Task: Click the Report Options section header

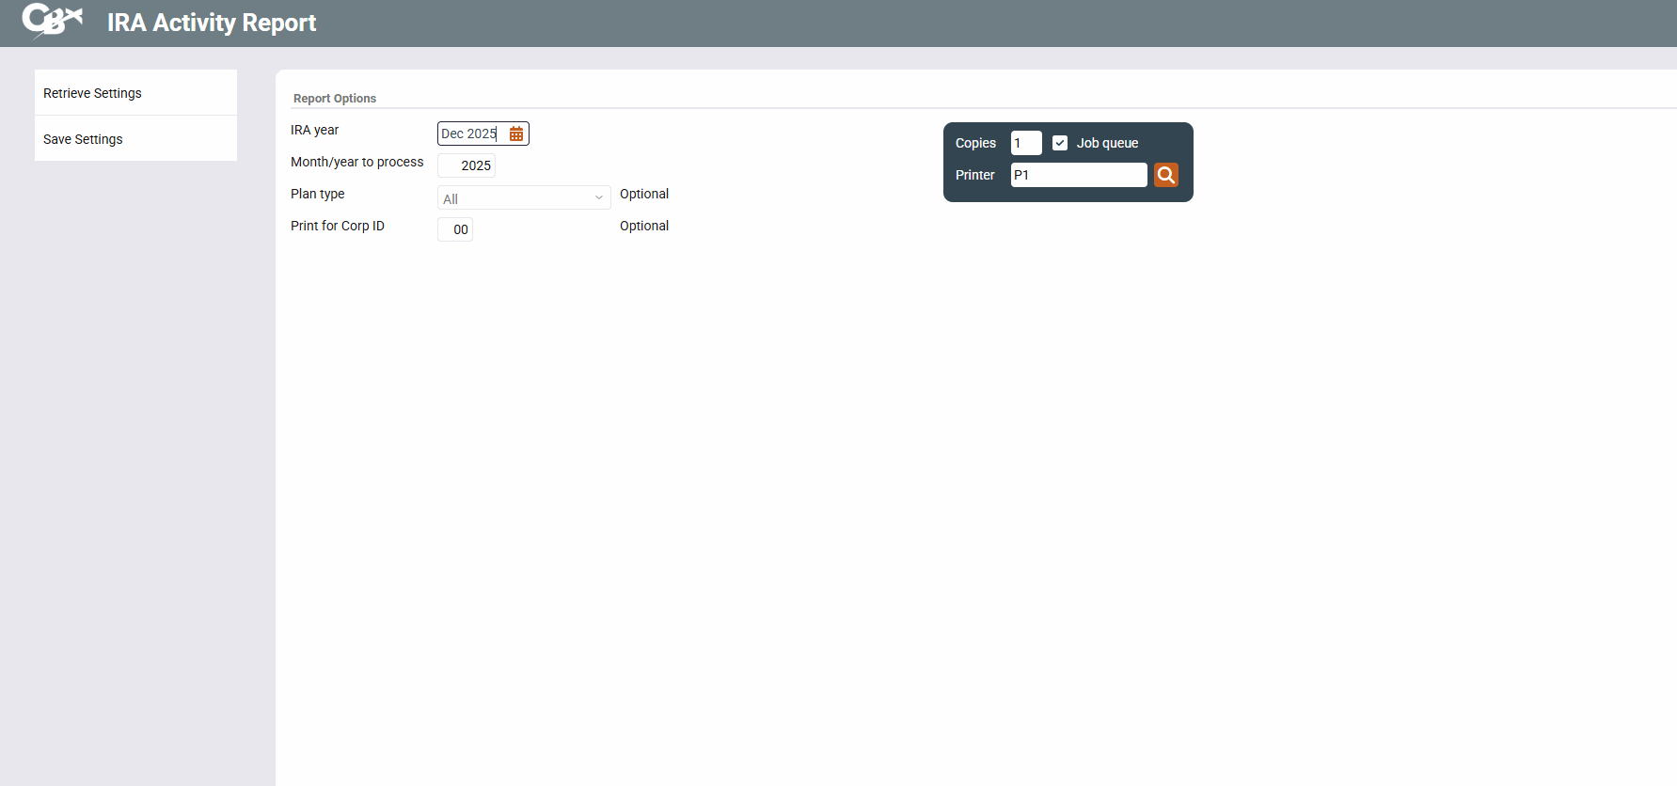Action: (x=335, y=99)
